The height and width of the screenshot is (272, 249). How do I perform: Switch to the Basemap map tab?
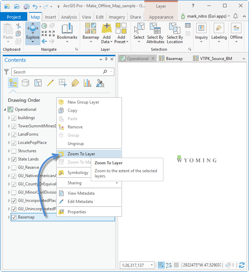tap(171, 59)
